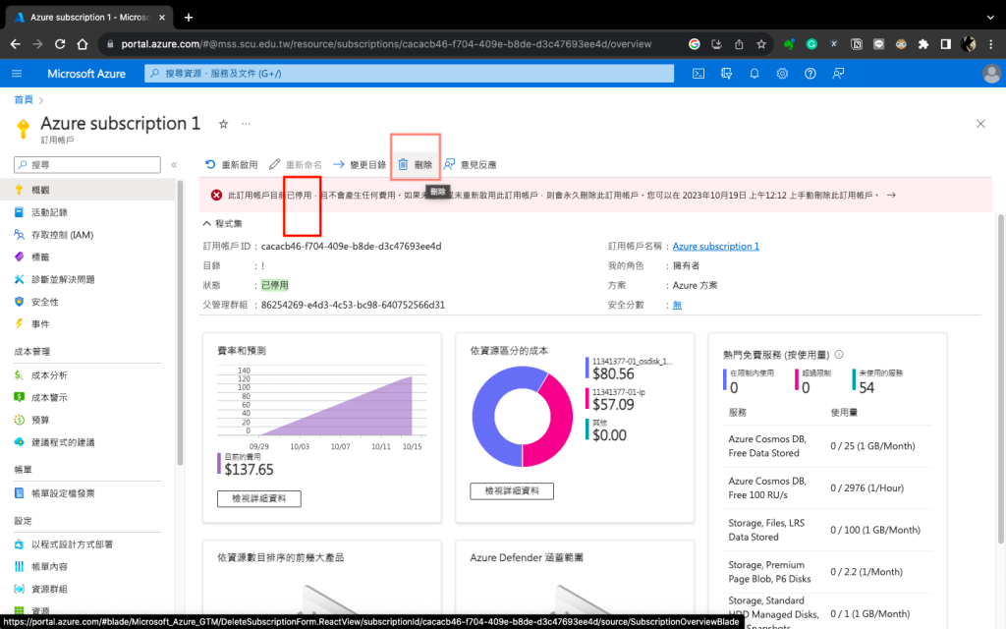The height and width of the screenshot is (629, 1006).
Task: Open the ellipsis menu beside the subscription title
Action: 246,123
